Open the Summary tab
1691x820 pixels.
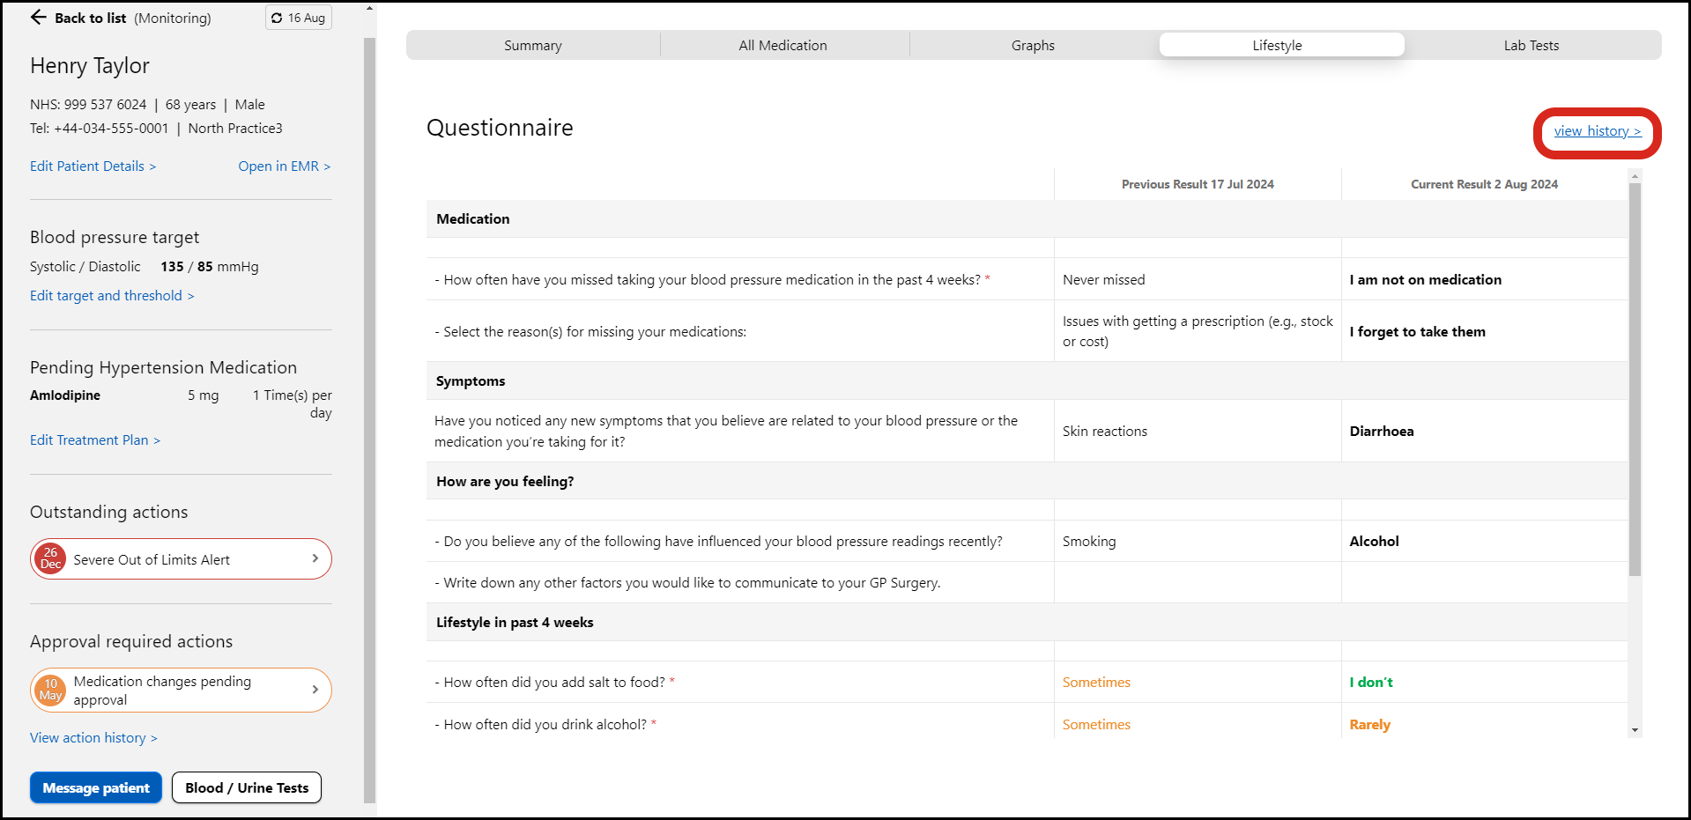532,46
